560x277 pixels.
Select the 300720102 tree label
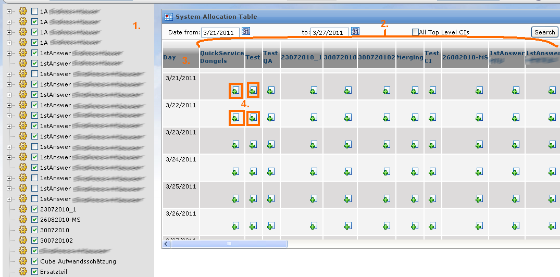(x=56, y=240)
